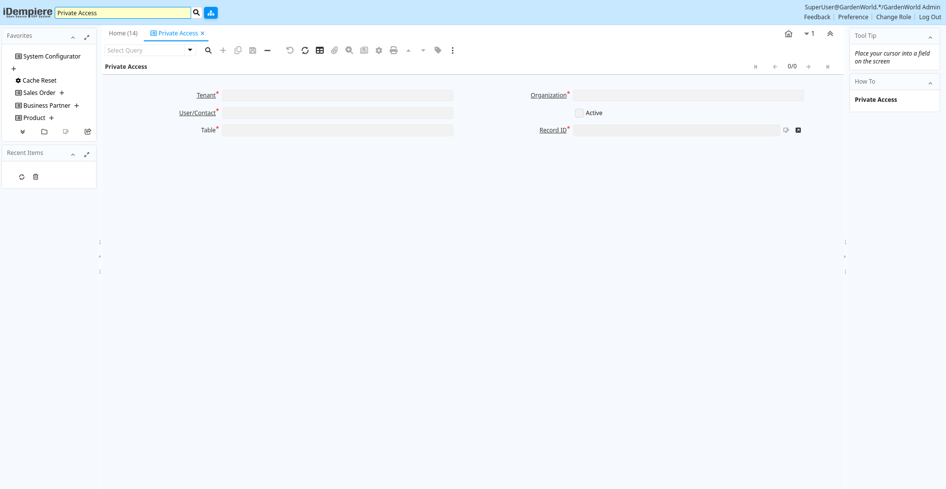Open System Configurator from Favorites
The width and height of the screenshot is (946, 489).
52,57
